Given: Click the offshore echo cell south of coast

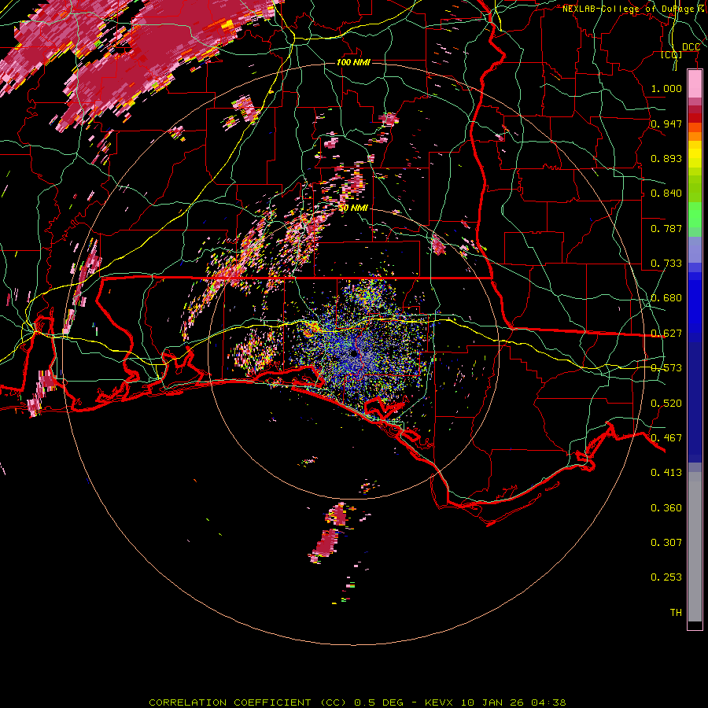Looking at the screenshot, I should pyautogui.click(x=326, y=544).
